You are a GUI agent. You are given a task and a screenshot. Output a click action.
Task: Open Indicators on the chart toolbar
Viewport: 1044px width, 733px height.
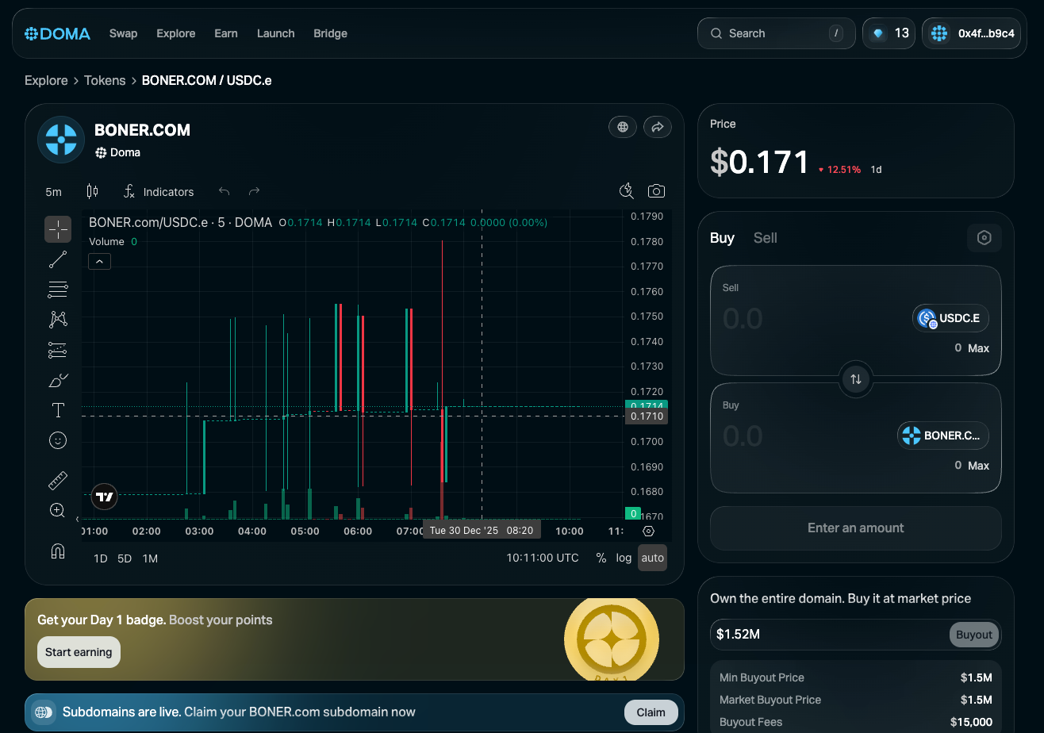click(159, 192)
